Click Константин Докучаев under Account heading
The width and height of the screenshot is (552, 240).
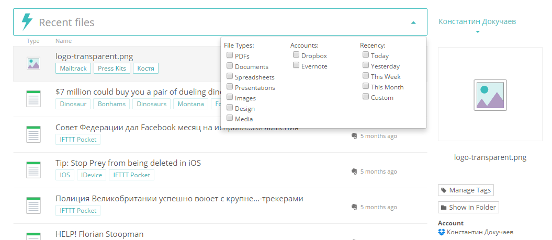[480, 232]
